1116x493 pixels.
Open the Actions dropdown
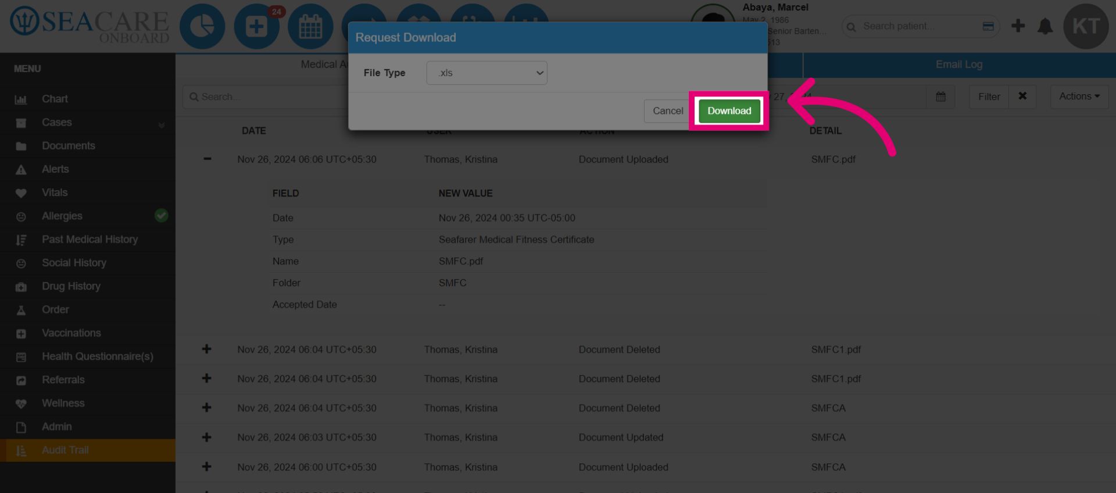click(x=1079, y=97)
